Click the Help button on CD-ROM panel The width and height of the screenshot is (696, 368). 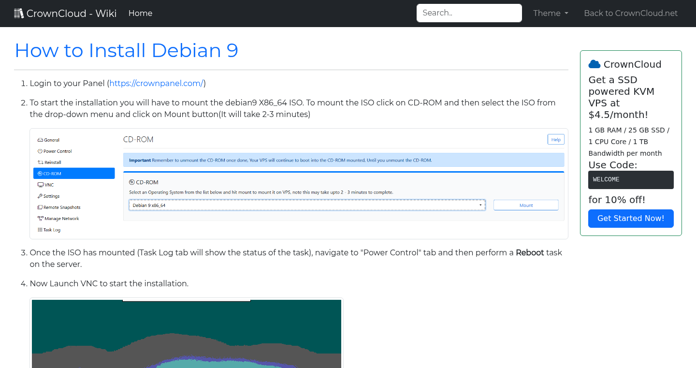(555, 139)
